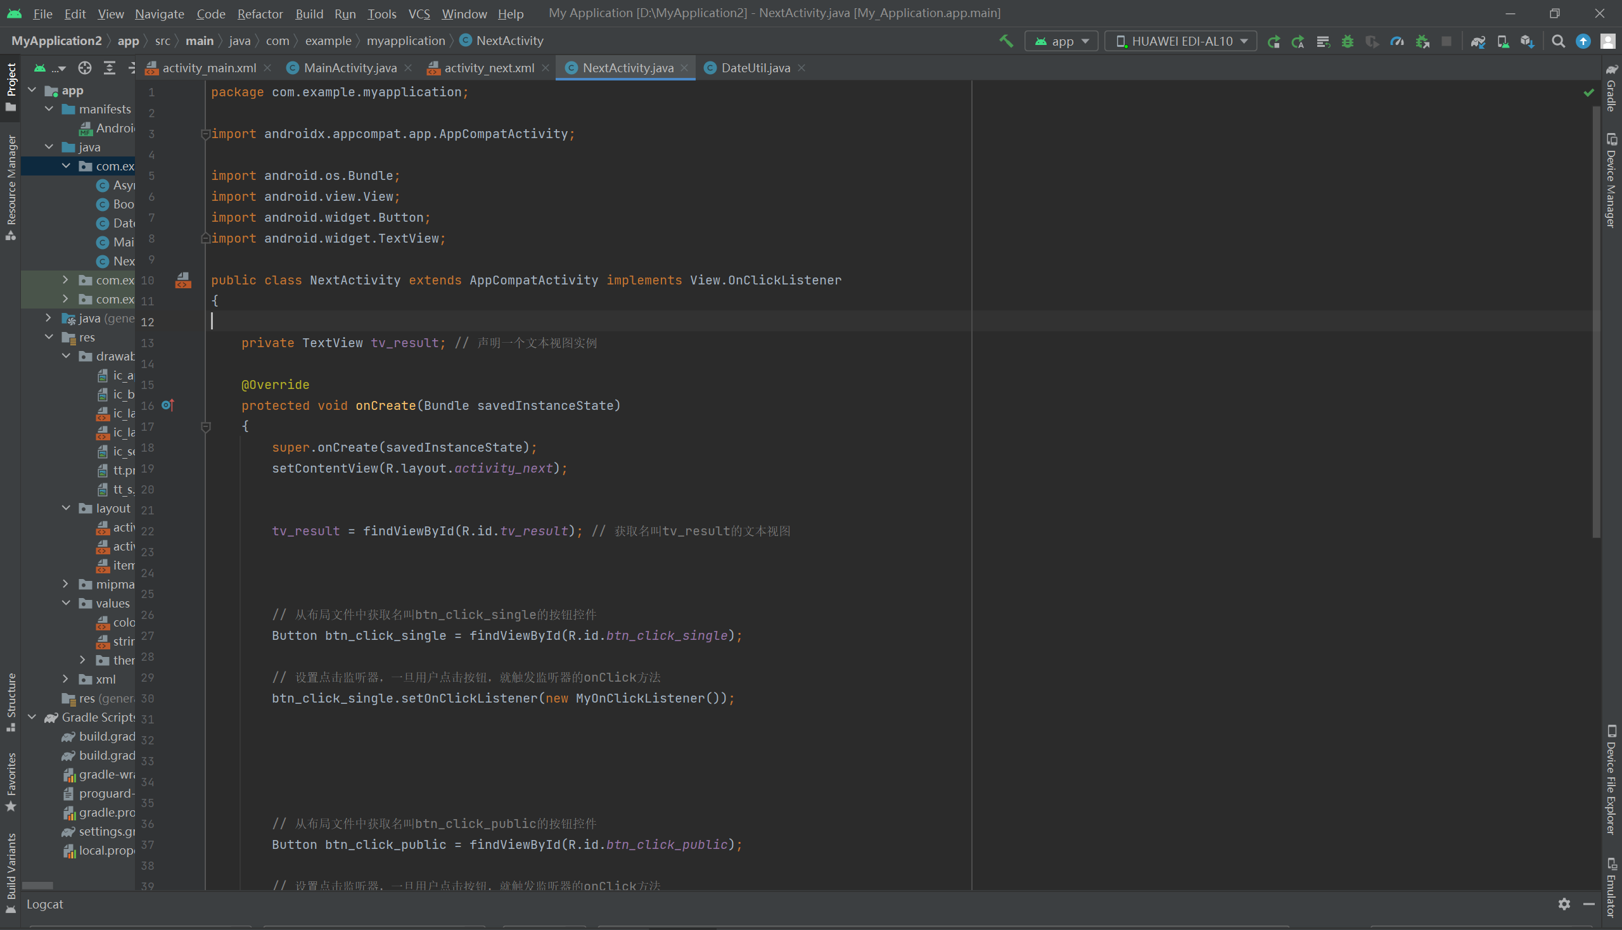
Task: Toggle the Structure tool window
Action: [11, 701]
